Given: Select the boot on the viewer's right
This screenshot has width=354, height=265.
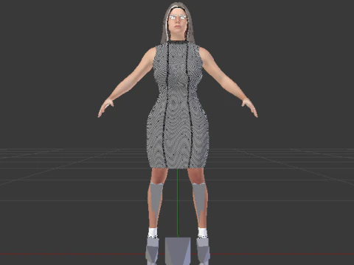Looking at the screenshot, I should point(204,251).
